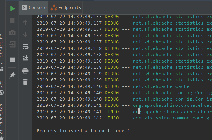Toggle soft-wrap for console output

click(25, 46)
